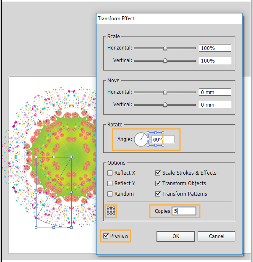Click the top-middle handle of selection box

[54, 157]
